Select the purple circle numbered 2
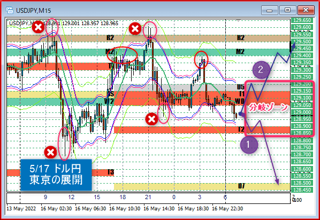The width and height of the screenshot is (320, 220). click(x=261, y=70)
